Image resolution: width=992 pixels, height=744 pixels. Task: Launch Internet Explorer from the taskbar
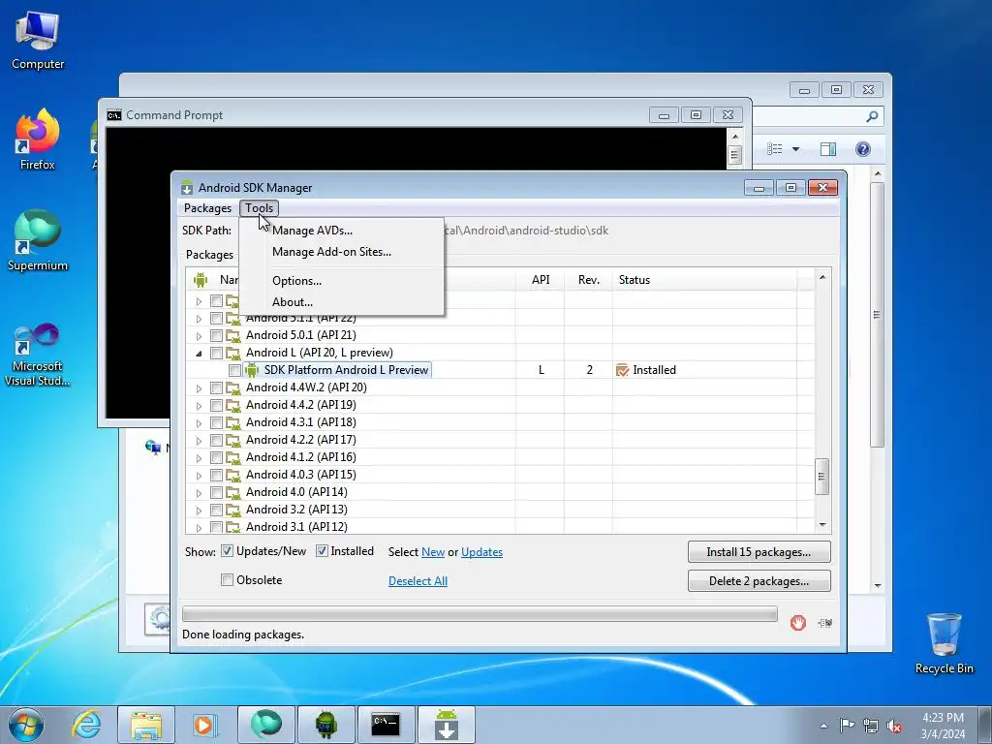tap(86, 725)
